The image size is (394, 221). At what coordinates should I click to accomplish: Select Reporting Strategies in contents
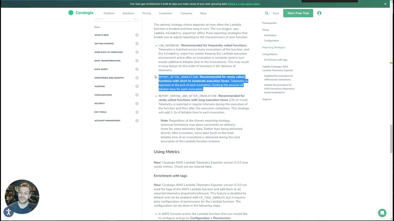click(274, 48)
